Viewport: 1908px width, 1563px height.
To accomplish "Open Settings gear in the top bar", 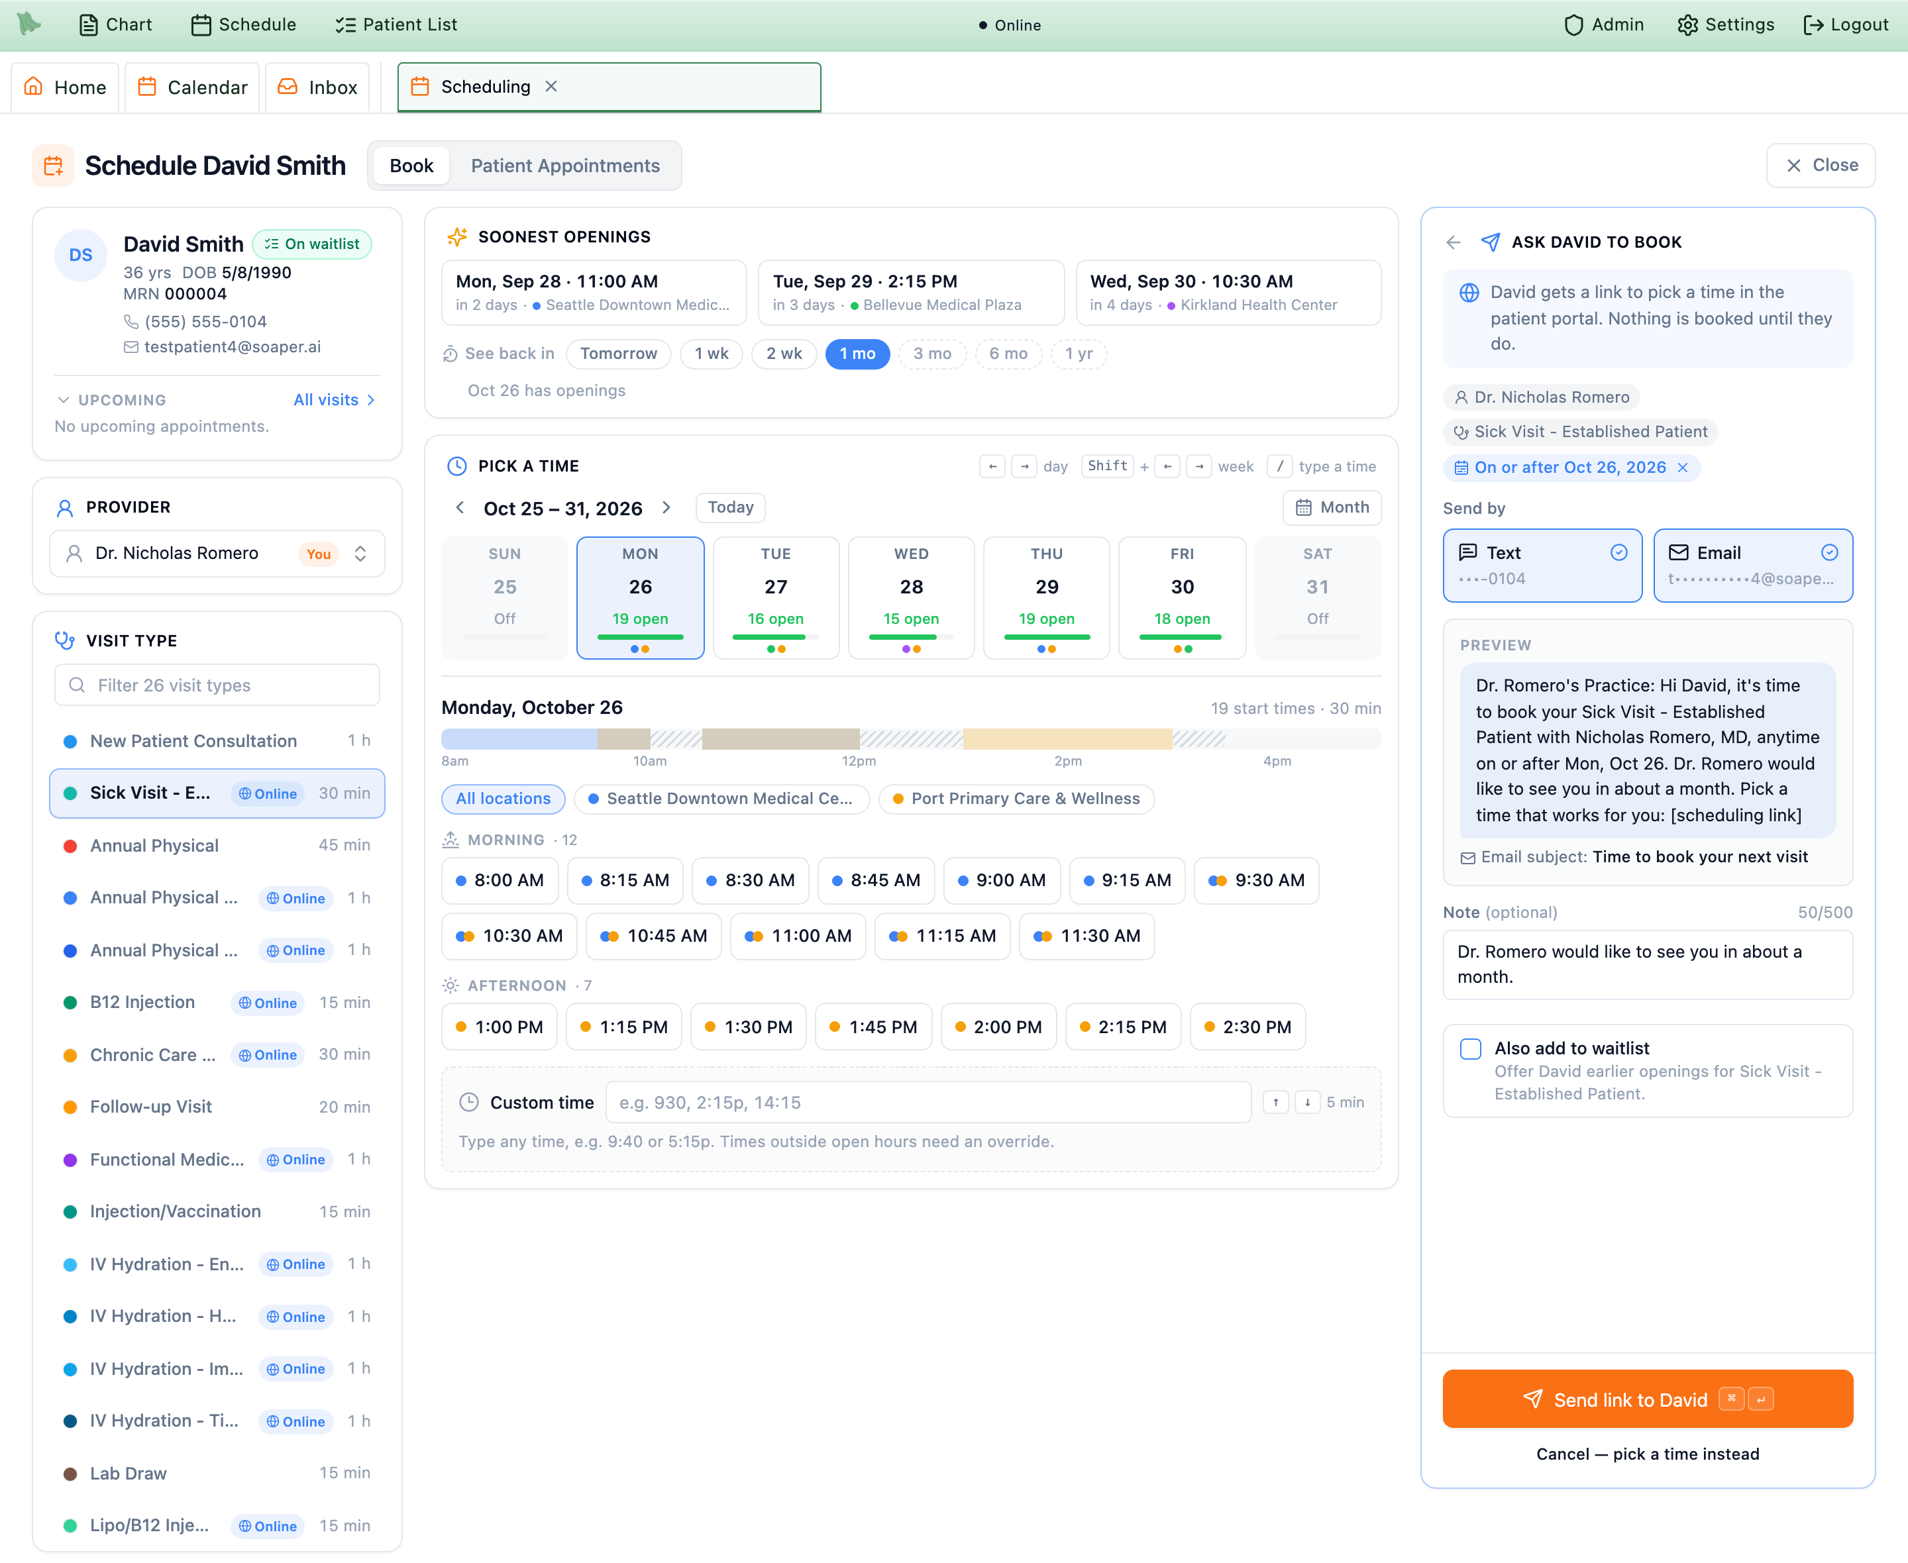I will click(x=1725, y=25).
